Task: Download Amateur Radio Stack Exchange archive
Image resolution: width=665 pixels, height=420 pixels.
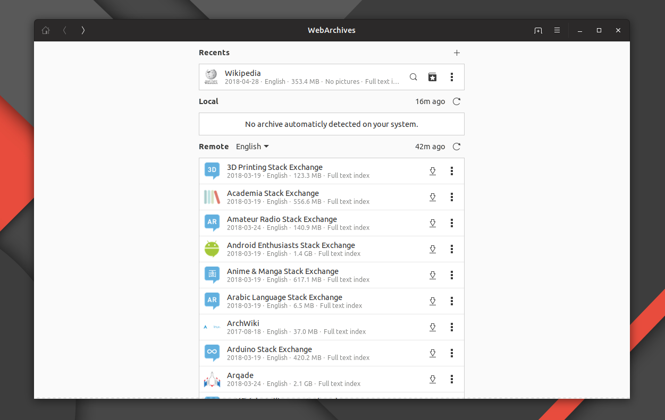Action: [433, 223]
